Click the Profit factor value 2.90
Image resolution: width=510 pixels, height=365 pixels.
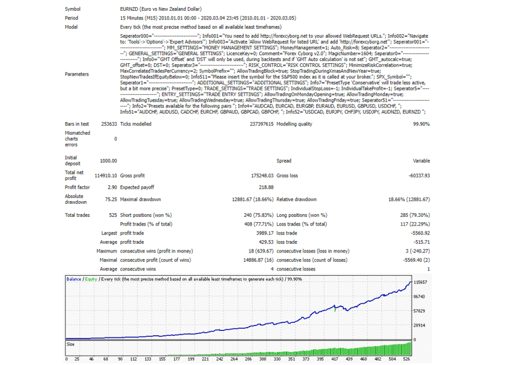(112, 188)
